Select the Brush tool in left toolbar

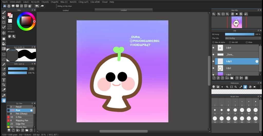4,12
